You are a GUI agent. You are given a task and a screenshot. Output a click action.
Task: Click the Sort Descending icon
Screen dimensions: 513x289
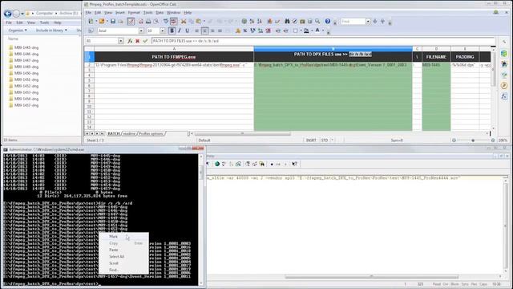(x=260, y=22)
